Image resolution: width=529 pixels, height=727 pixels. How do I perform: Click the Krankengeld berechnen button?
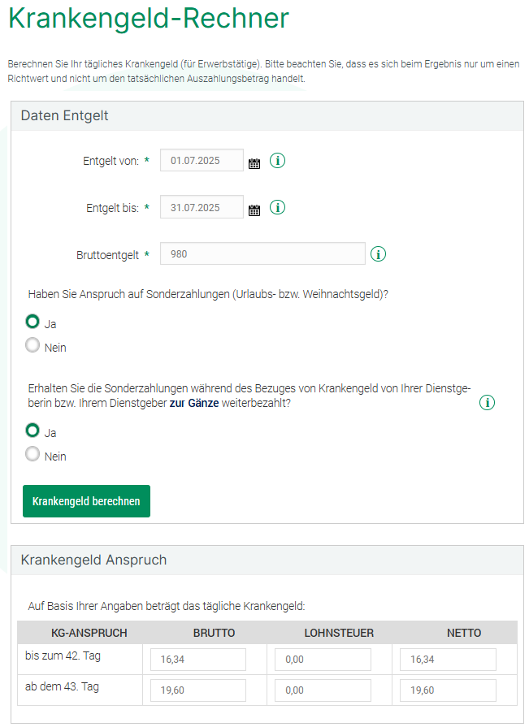[x=86, y=501]
